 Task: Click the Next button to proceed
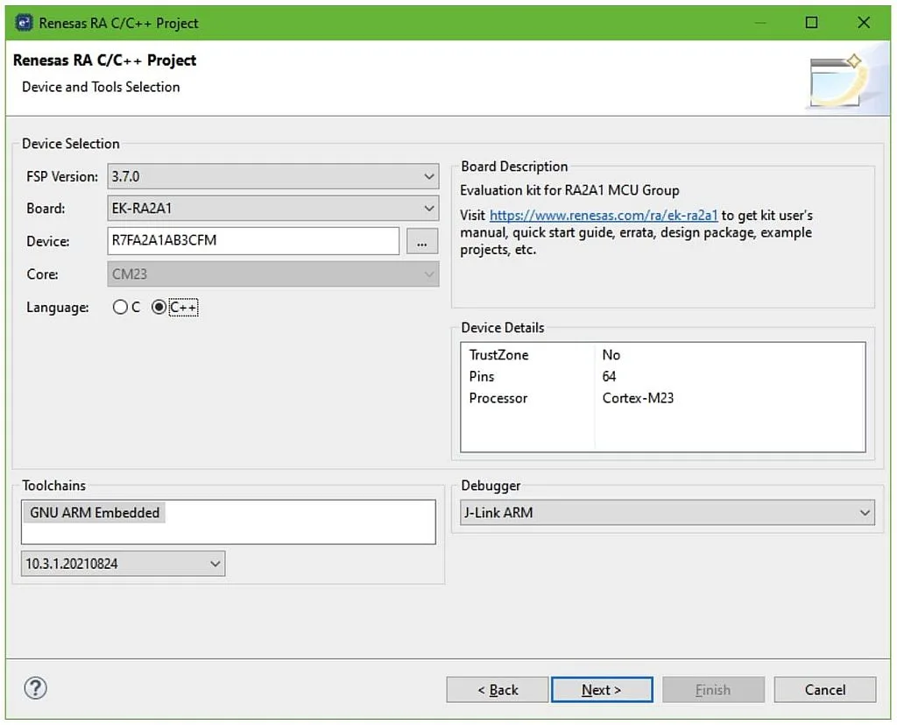click(602, 689)
